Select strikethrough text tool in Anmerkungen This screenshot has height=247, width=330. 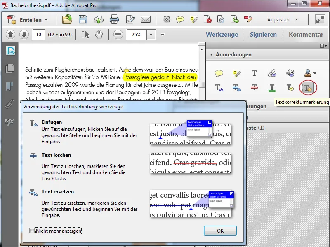254,88
